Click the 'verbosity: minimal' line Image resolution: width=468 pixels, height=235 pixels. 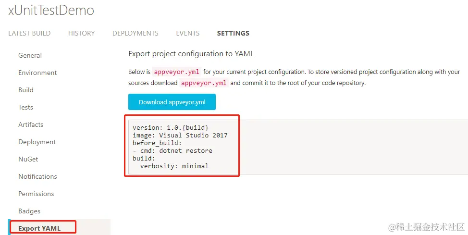[x=174, y=166]
